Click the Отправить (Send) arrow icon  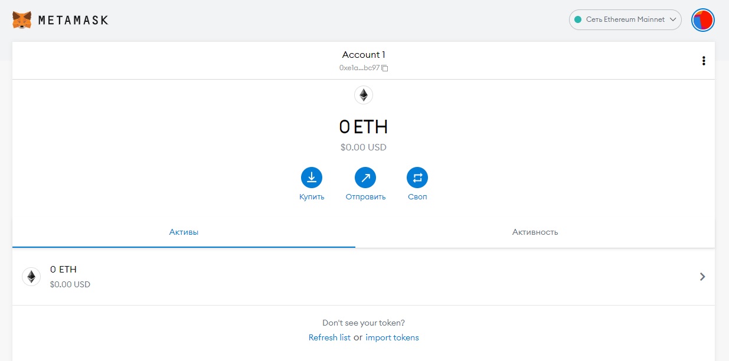(365, 178)
